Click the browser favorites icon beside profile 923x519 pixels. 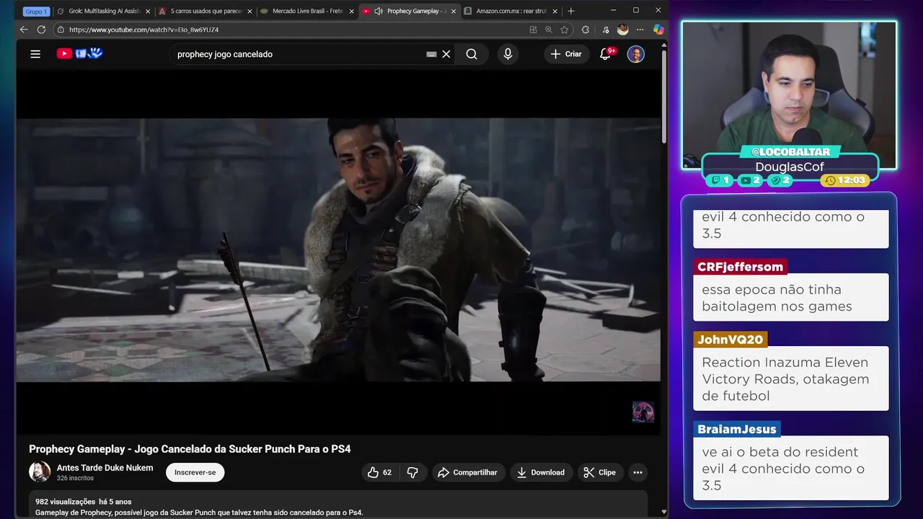(x=606, y=30)
